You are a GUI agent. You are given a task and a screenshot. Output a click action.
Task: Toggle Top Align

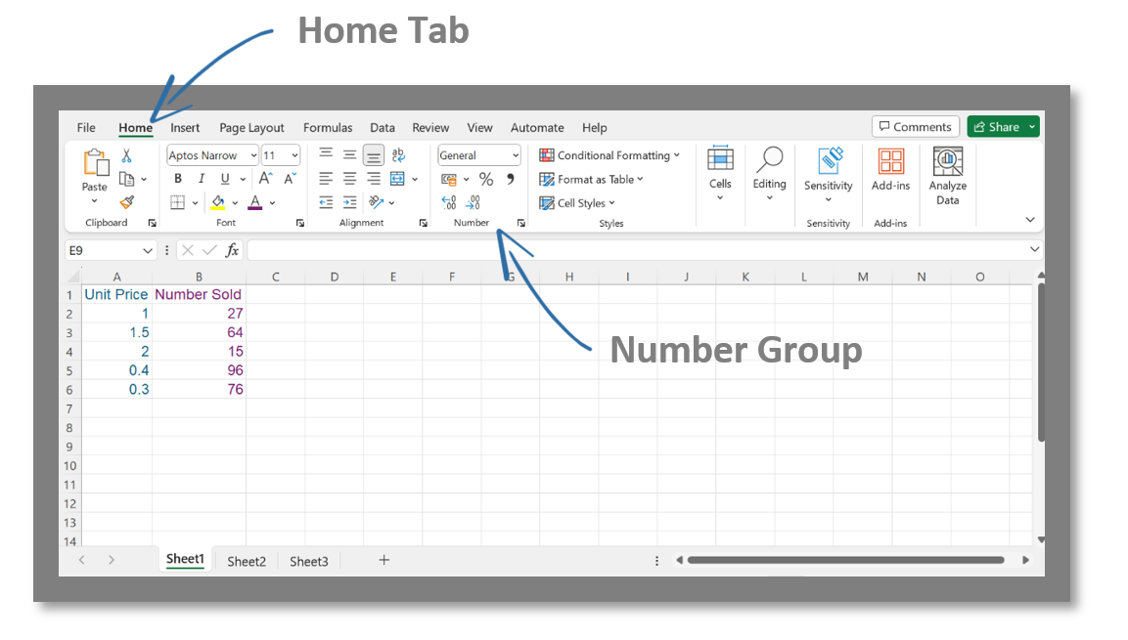click(x=326, y=154)
